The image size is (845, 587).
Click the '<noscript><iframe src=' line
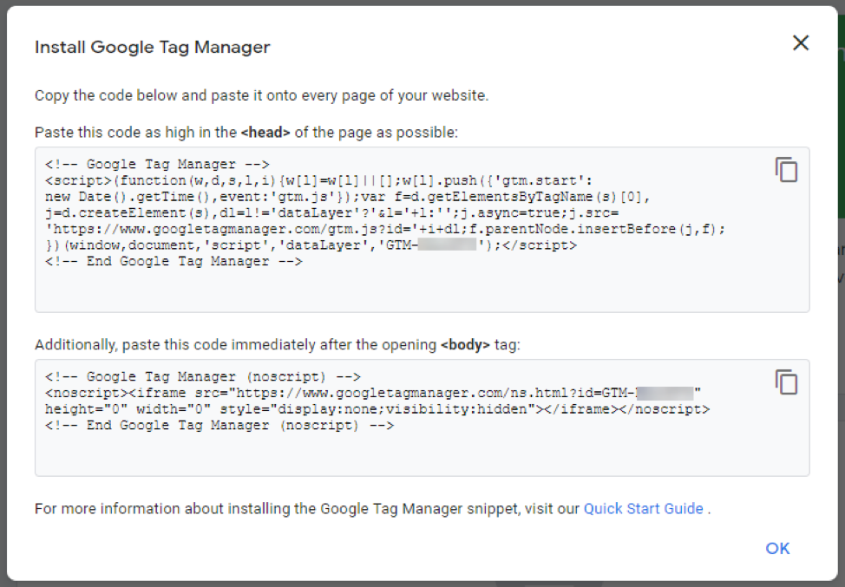(373, 393)
